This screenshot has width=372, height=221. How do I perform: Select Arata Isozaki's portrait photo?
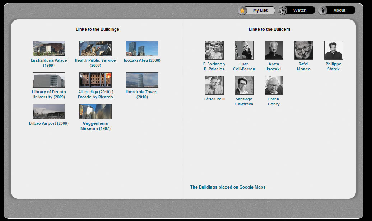274,50
